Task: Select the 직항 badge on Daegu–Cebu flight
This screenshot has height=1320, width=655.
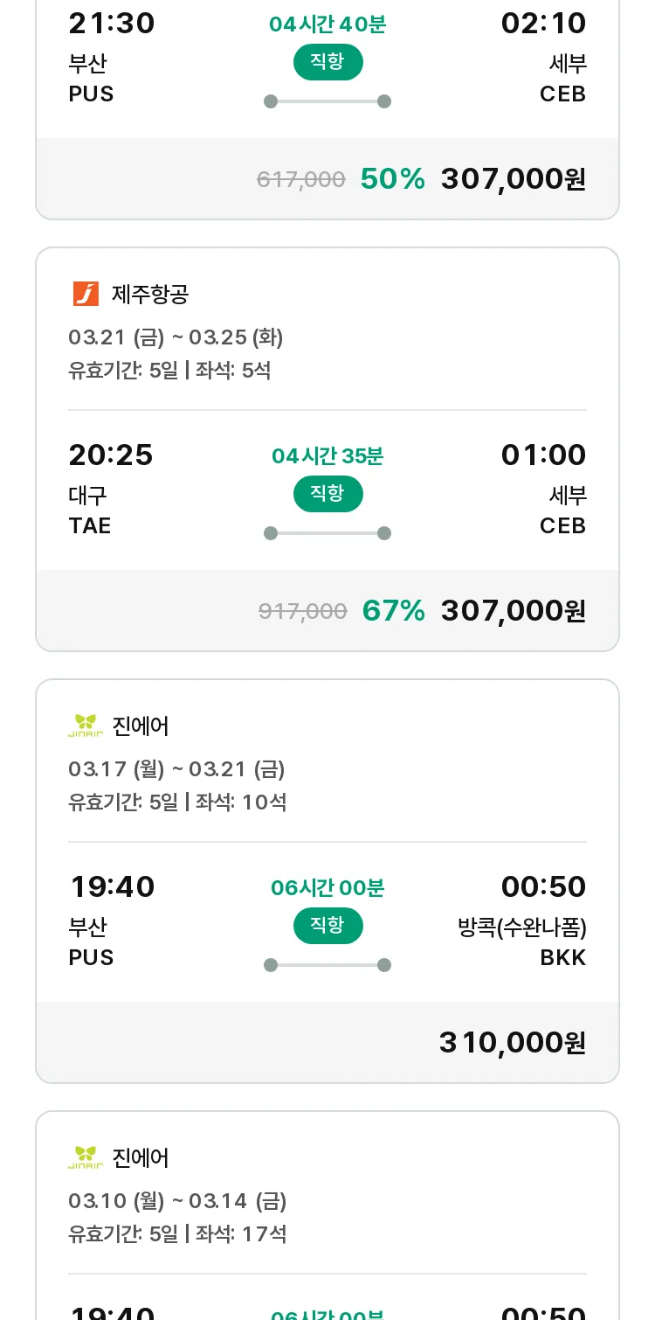Action: (x=327, y=493)
